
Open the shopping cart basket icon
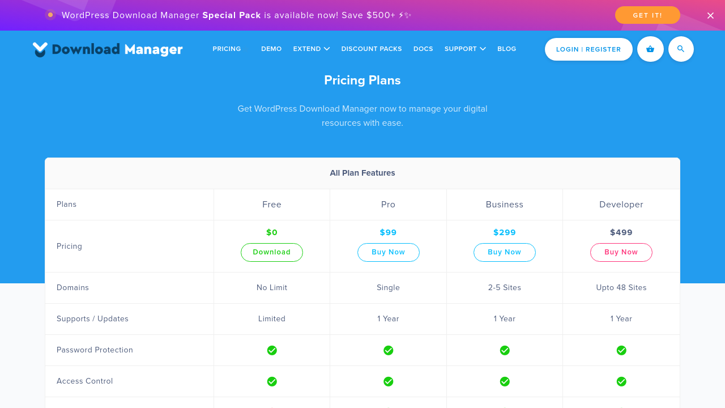[650, 49]
